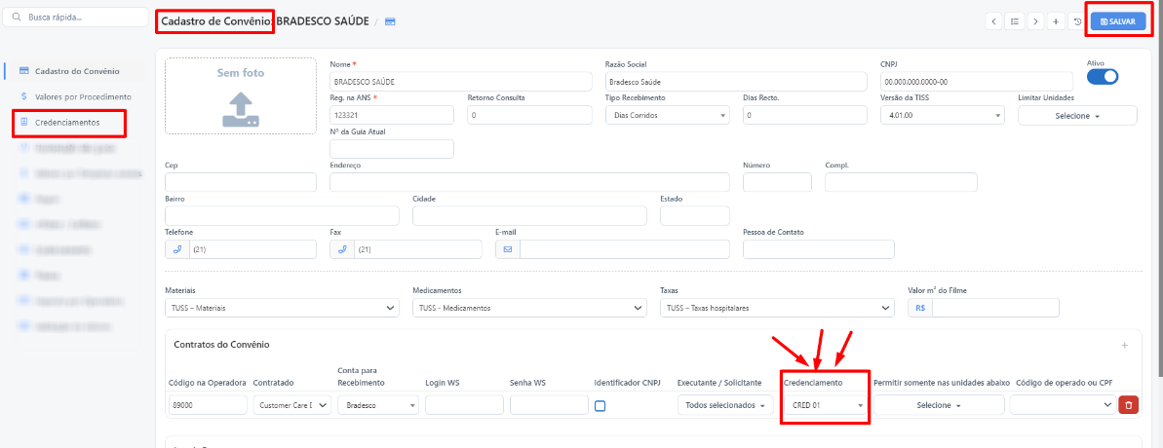Open the records list icon

(x=1014, y=21)
